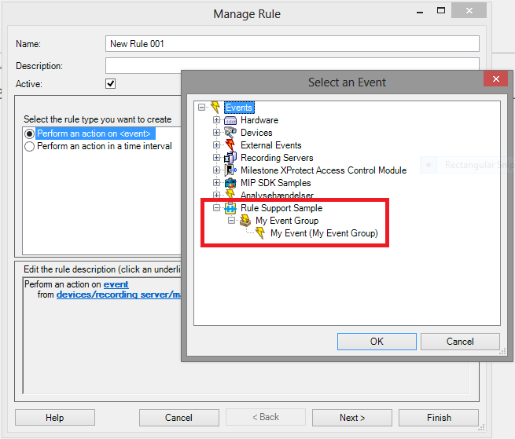
Task: Click the External Events red lightning icon
Action: pos(230,145)
